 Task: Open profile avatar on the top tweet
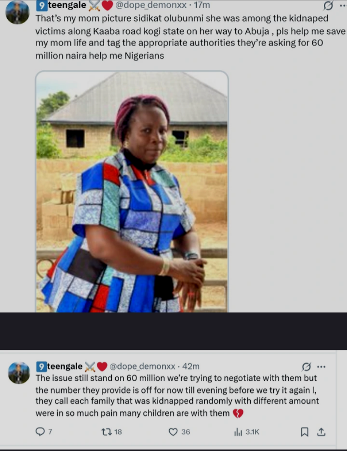click(x=17, y=12)
